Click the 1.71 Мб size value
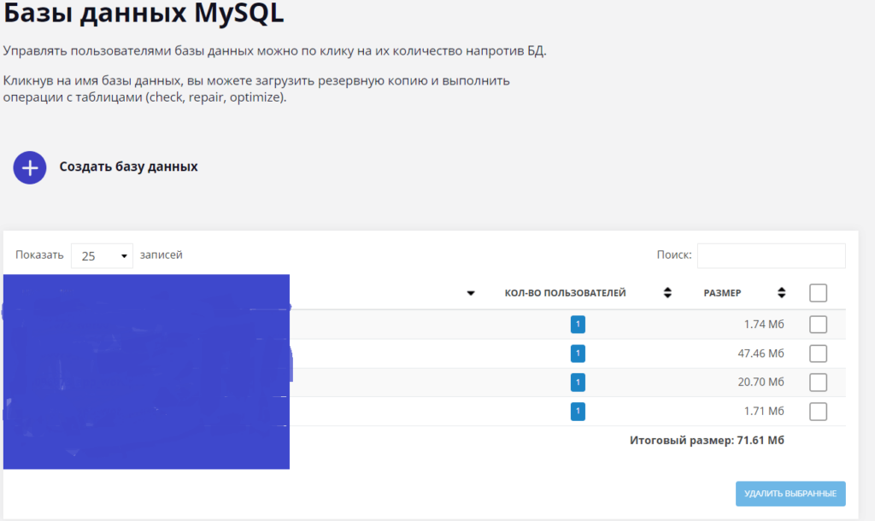The width and height of the screenshot is (875, 521). [x=763, y=411]
